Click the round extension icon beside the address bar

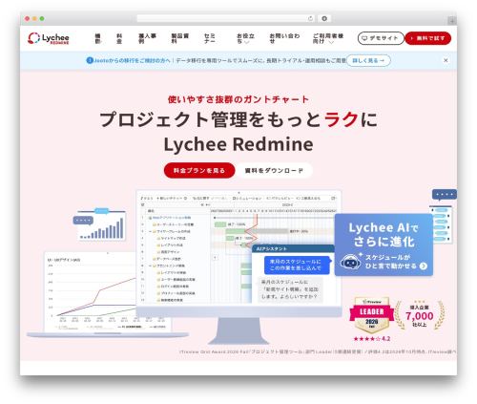tap(324, 19)
